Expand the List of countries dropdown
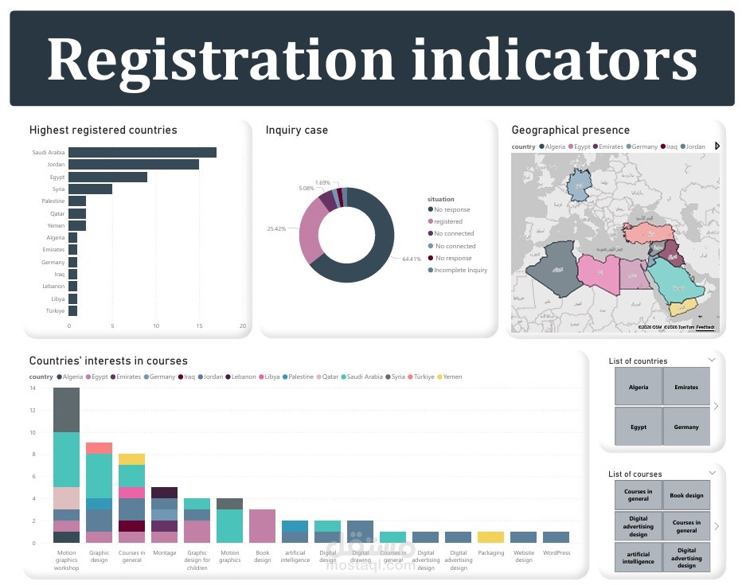This screenshot has width=742, height=585. [711, 361]
